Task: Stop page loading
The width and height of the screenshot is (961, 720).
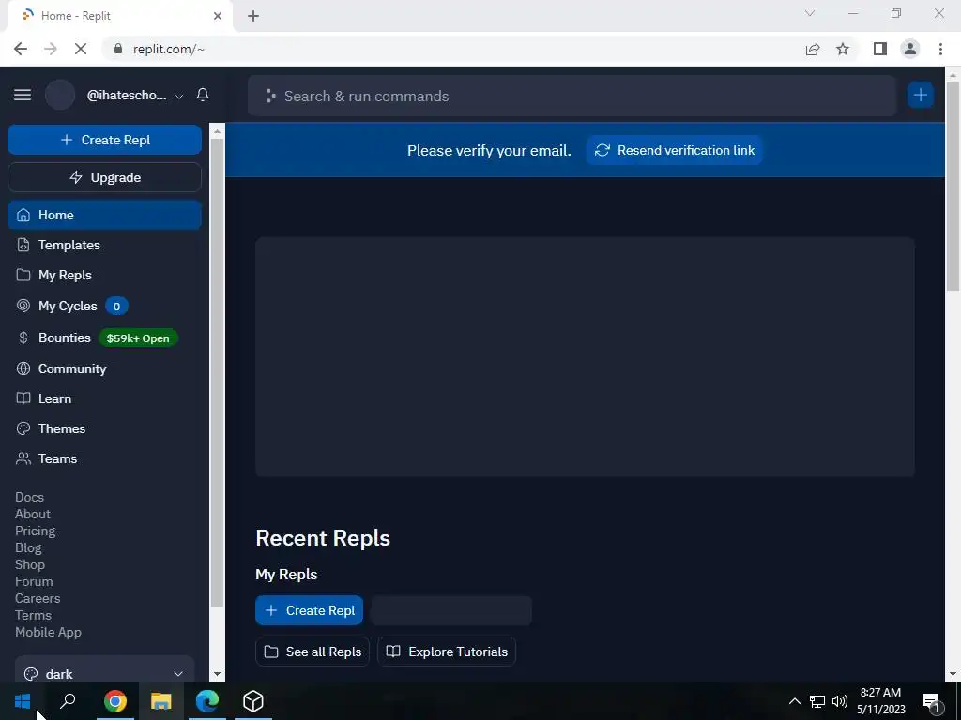Action: pos(81,49)
